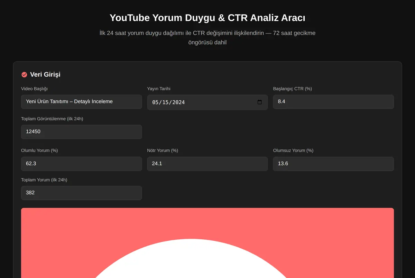Image resolution: width=415 pixels, height=278 pixels.
Task: Click the Toplam Görüntülenme (ilk 24h) label
Action: click(x=52, y=119)
